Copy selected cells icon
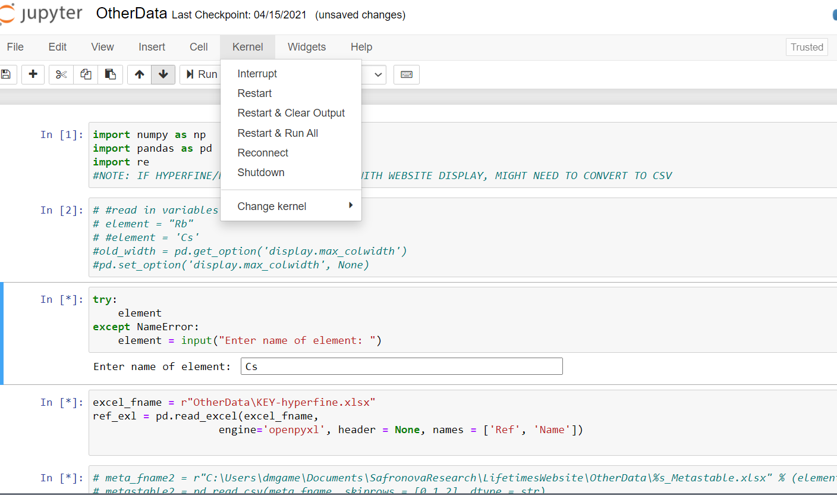The image size is (837, 495). [x=86, y=74]
